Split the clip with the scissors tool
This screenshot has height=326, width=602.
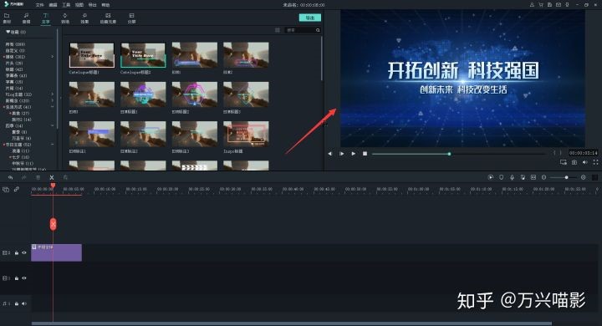pos(52,177)
